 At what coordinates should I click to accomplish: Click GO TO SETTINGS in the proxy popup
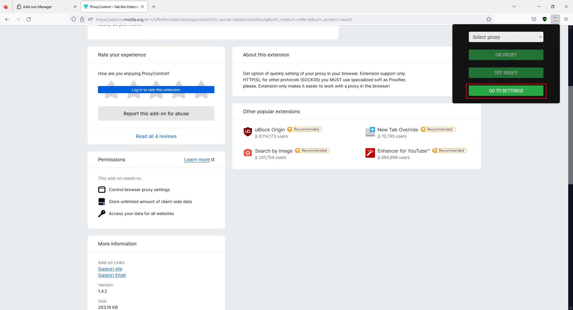506,91
